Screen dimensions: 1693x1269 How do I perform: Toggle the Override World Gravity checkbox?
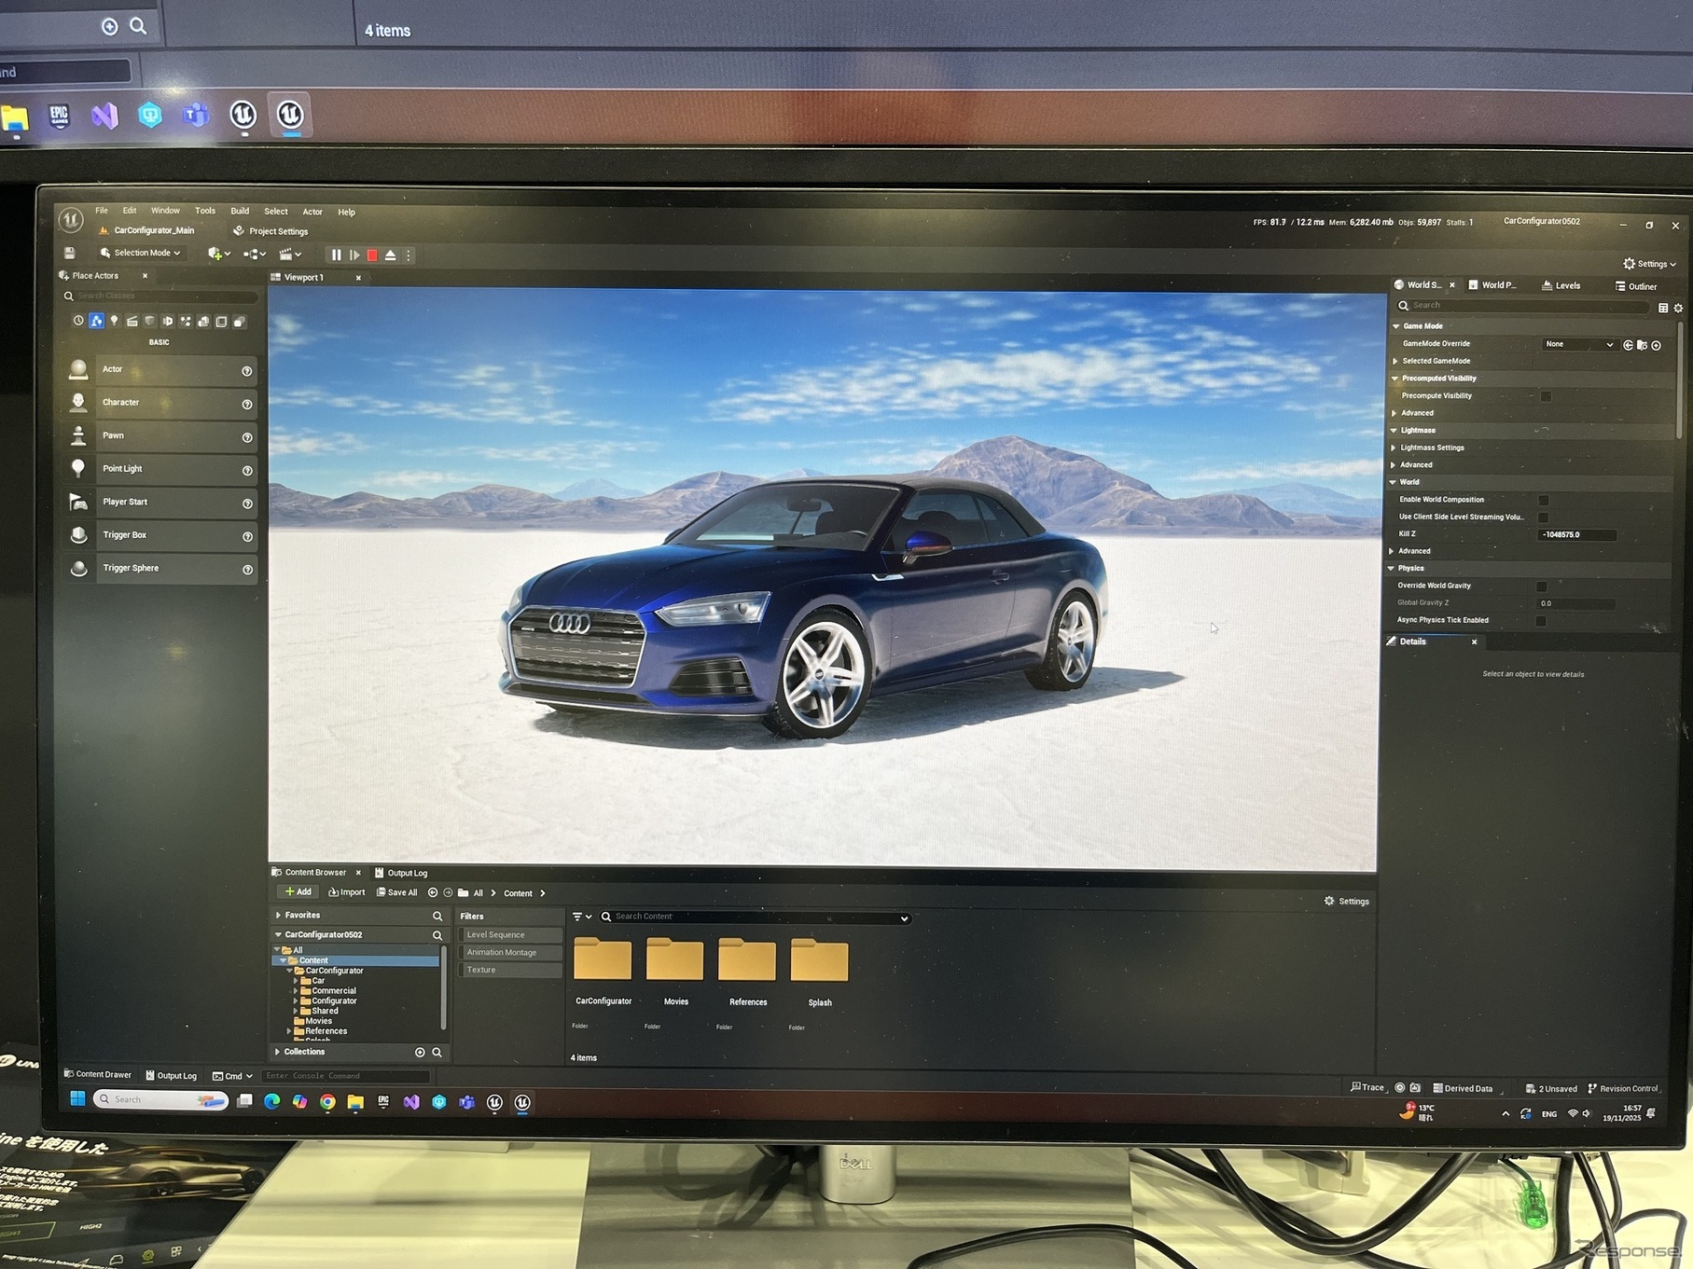(1541, 586)
